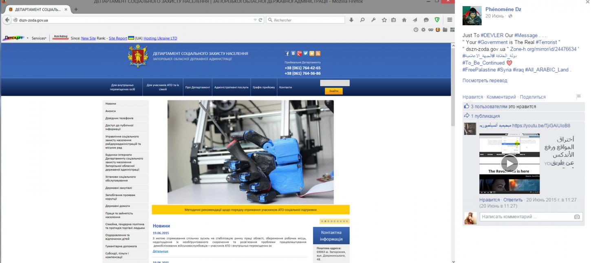Open the 'Контакти' menu item
This screenshot has width=591, height=263.
pos(286,87)
